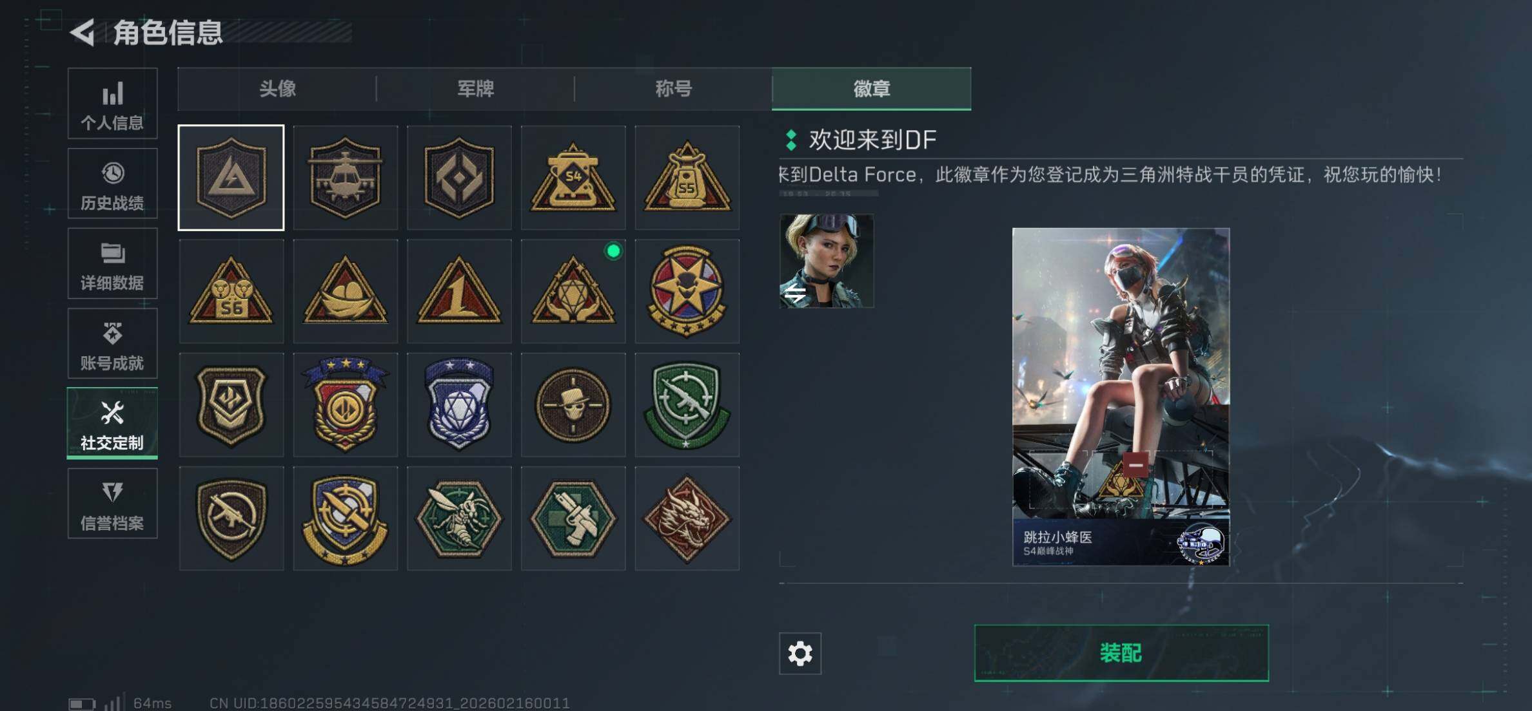Viewport: 1532px width, 711px height.
Task: Pick the green rifle crosshair shield badge
Action: click(687, 404)
